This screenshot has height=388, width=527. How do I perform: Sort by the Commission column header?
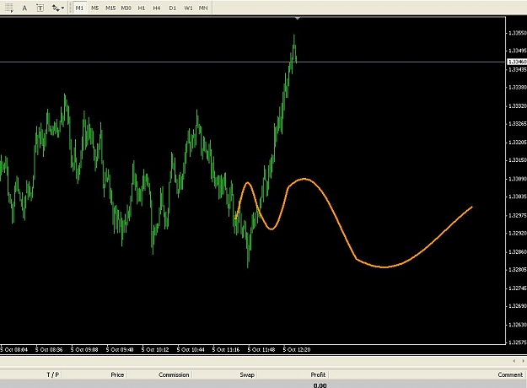[x=174, y=375]
